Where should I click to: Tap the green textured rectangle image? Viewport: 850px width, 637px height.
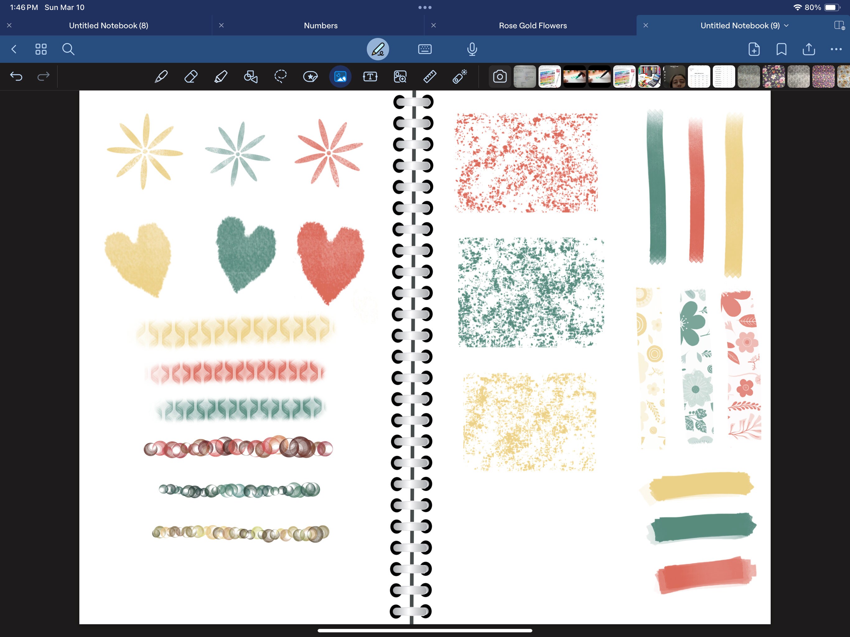531,292
